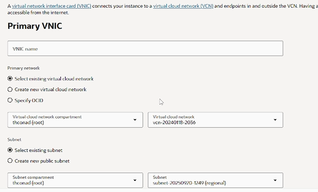Click the caret icon beside subnet-20250920-1249 (regional)
This screenshot has width=318, height=192.
pyautogui.click(x=275, y=180)
